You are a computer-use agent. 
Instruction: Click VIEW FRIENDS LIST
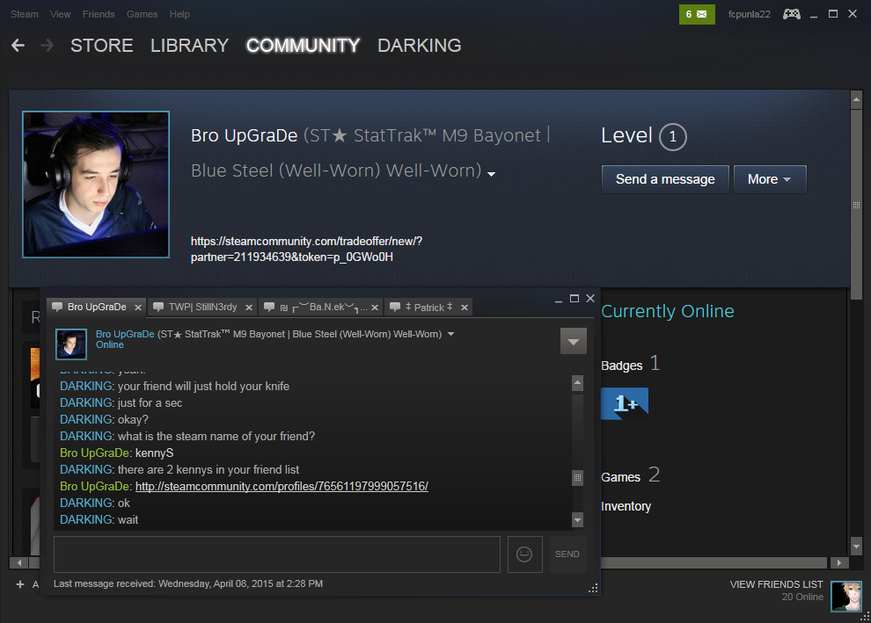(776, 584)
